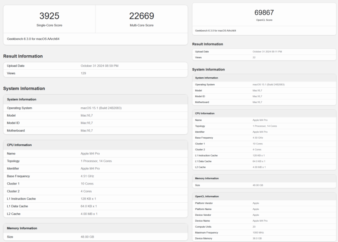
Task: Click the 4.51 GHz Base Frequency value
Action: 87,176
